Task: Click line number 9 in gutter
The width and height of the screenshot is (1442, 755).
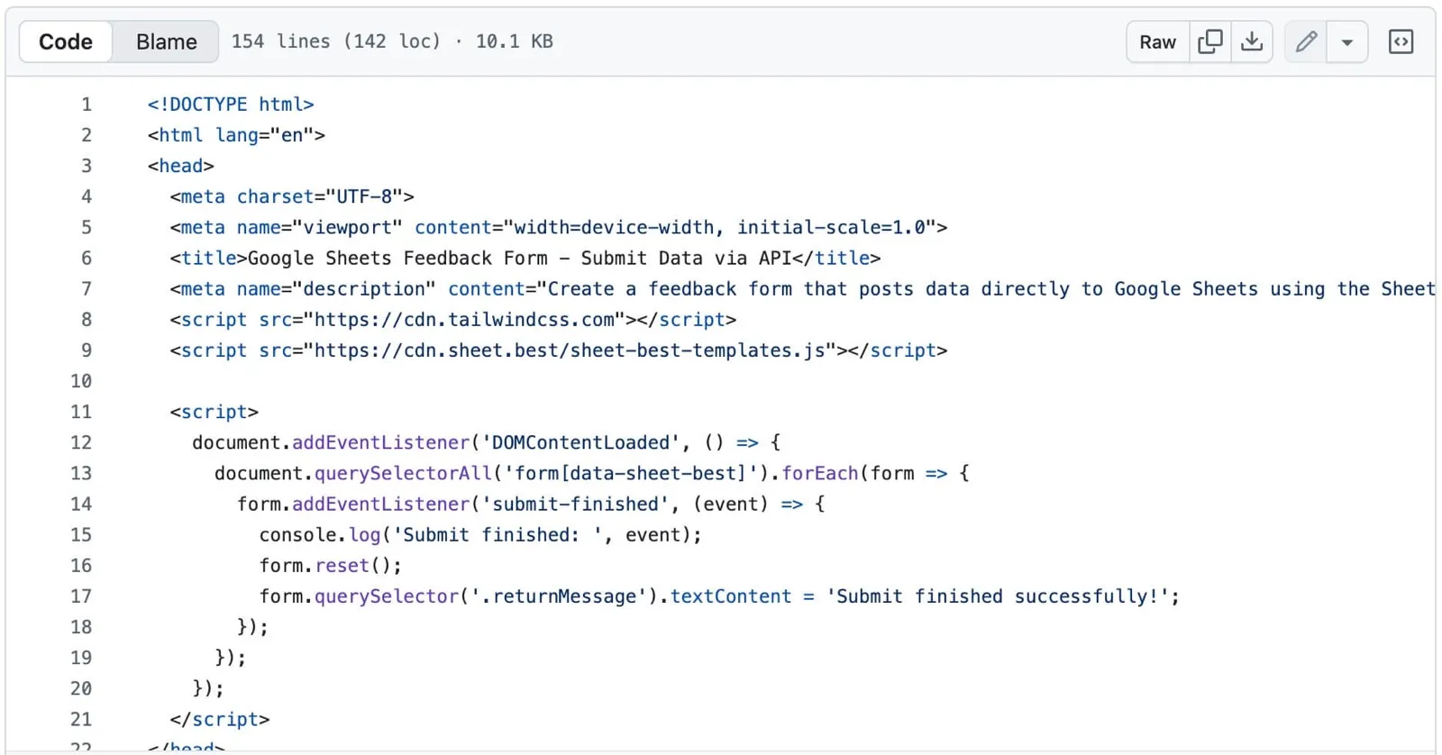Action: tap(87, 350)
